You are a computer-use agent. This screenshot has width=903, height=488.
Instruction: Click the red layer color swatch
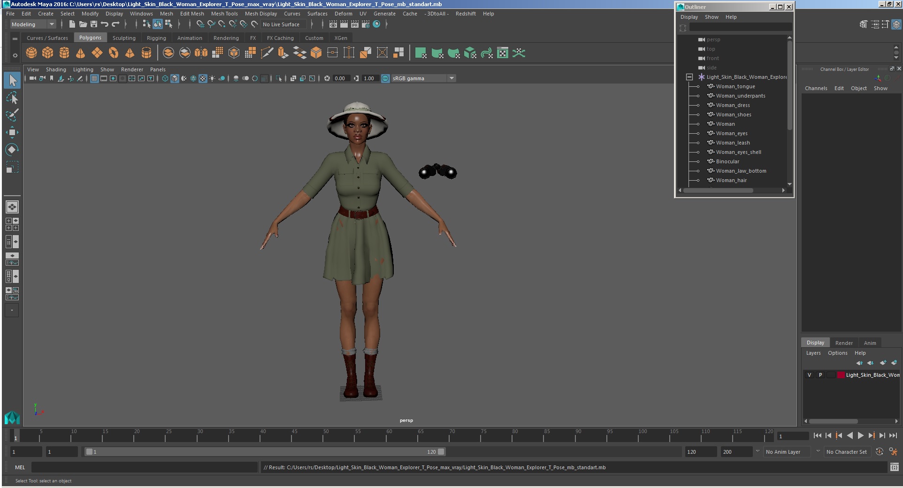(x=841, y=375)
